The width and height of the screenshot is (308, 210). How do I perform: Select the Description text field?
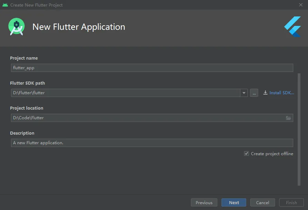coord(152,143)
